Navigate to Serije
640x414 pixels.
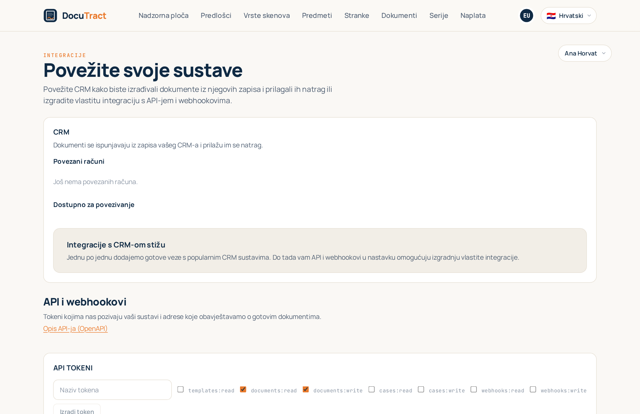pos(439,15)
